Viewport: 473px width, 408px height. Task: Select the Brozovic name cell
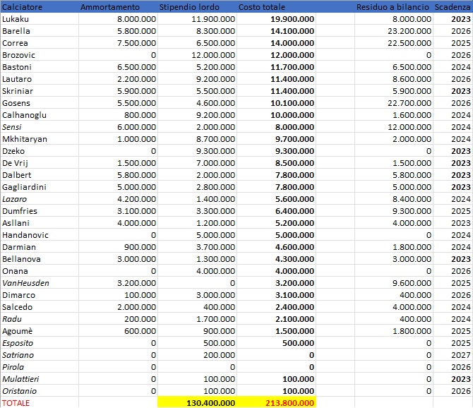18,55
